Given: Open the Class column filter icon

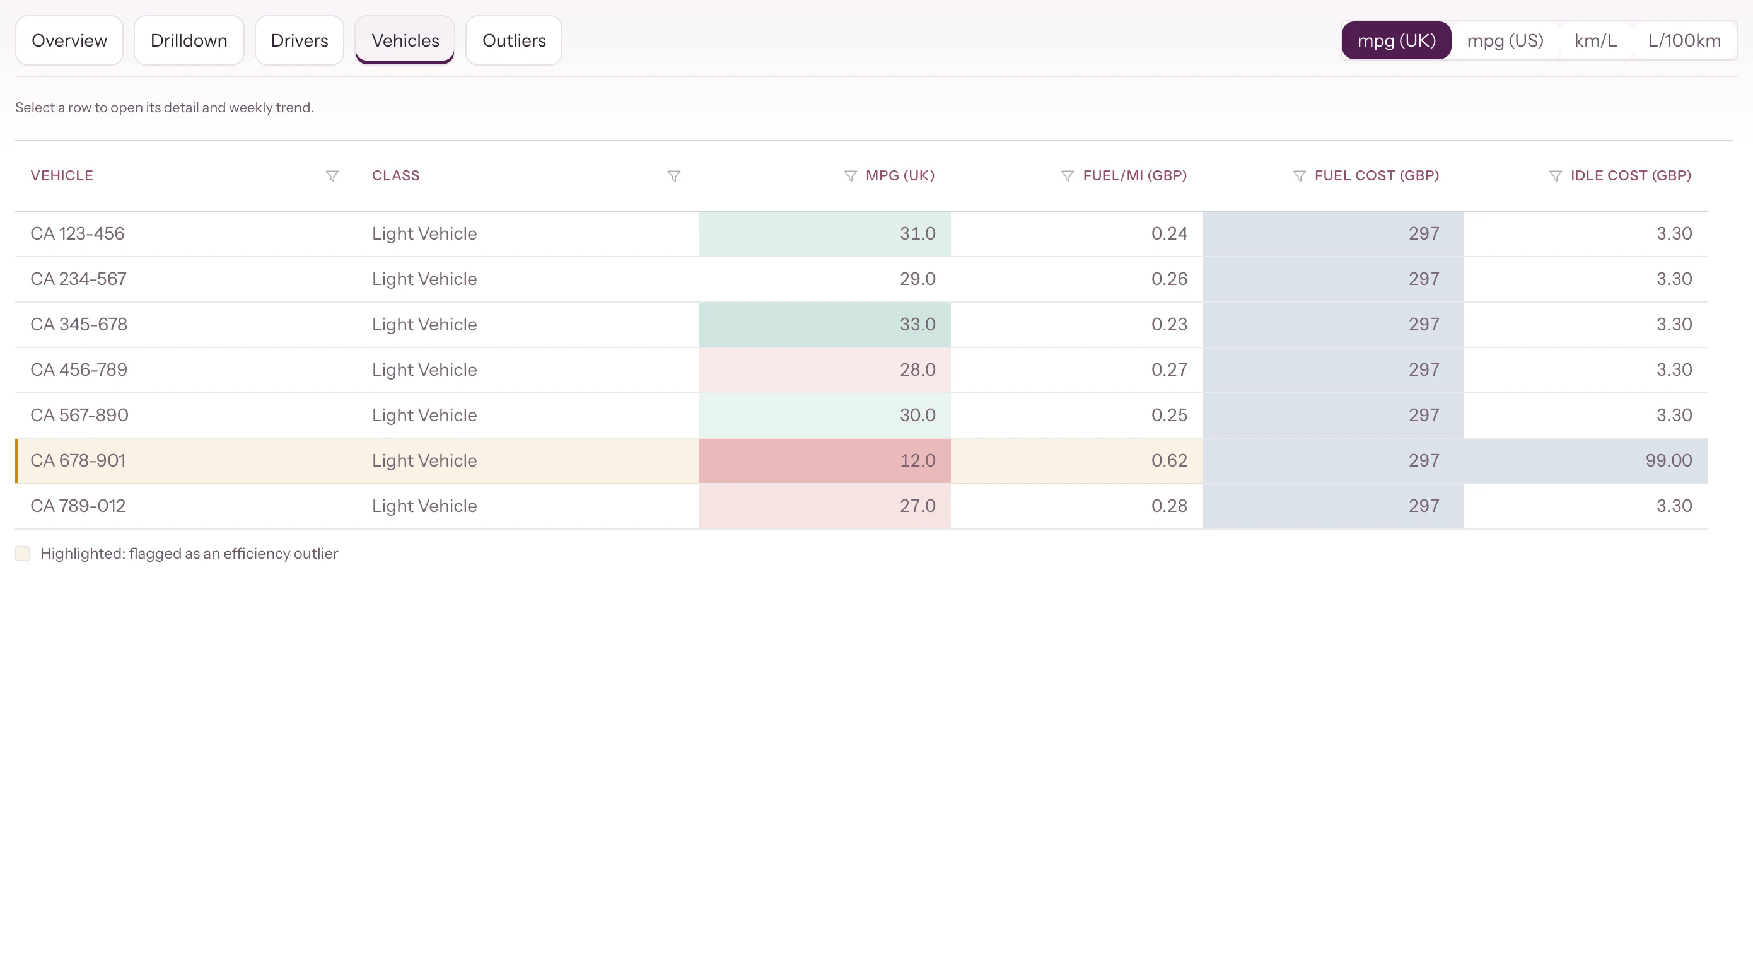Looking at the screenshot, I should pos(673,175).
